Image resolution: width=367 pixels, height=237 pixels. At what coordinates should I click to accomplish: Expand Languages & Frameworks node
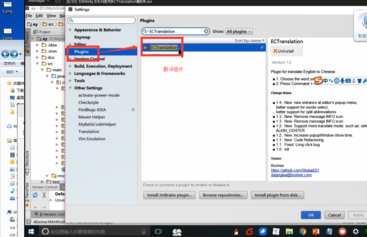(70, 73)
